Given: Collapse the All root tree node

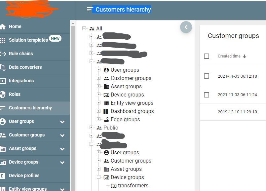Looking at the screenshot, I should click(84, 28).
